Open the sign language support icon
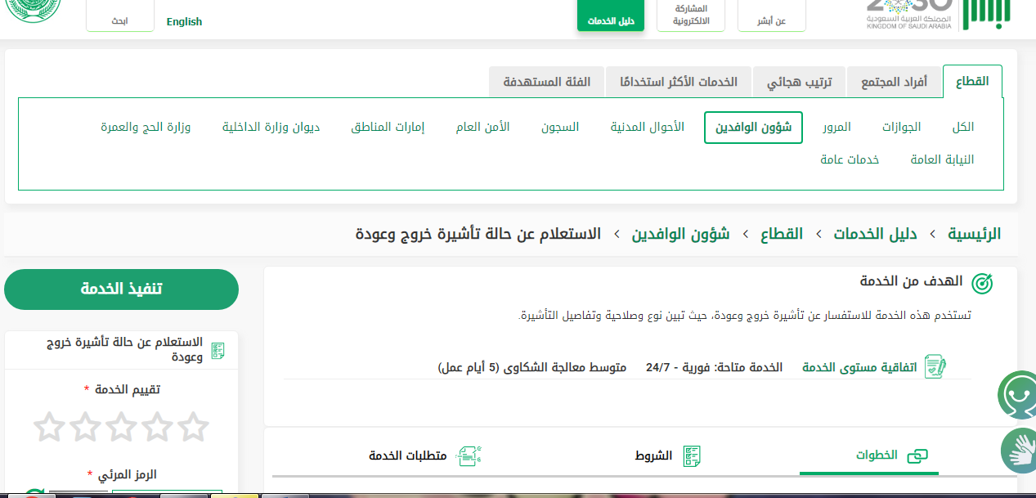The height and width of the screenshot is (498, 1036). point(1019,449)
